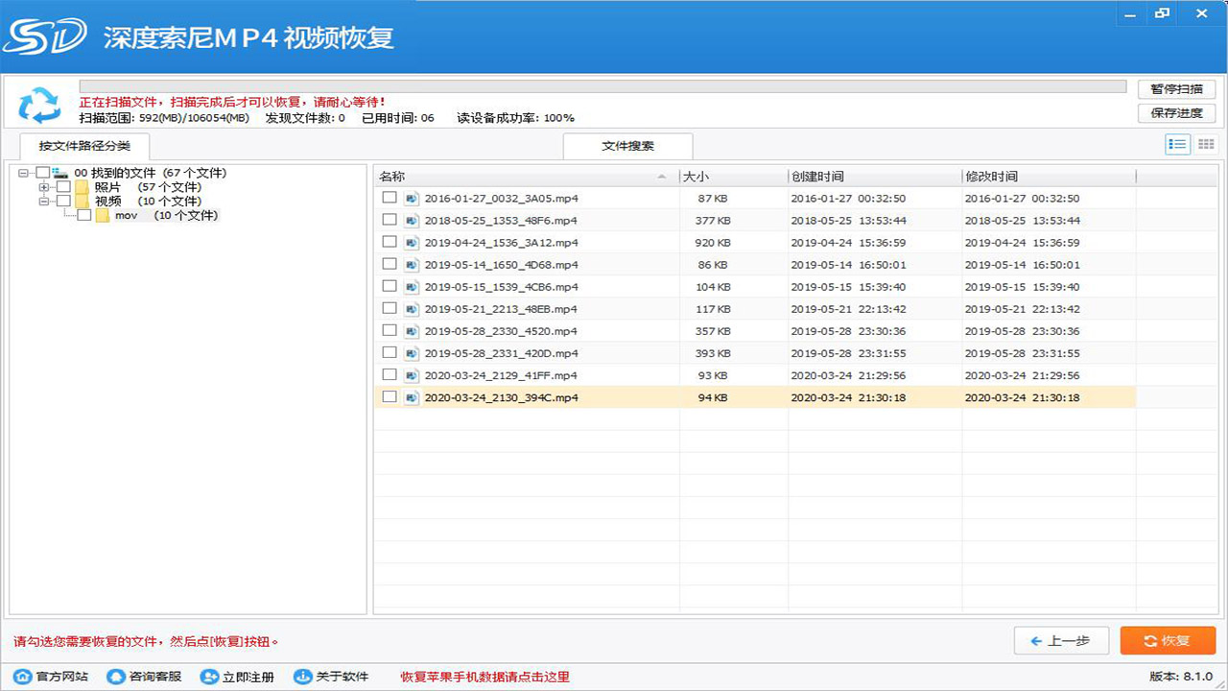Viewport: 1228px width, 691px height.
Task: Collapse the 视频 folder node
Action: coord(43,202)
